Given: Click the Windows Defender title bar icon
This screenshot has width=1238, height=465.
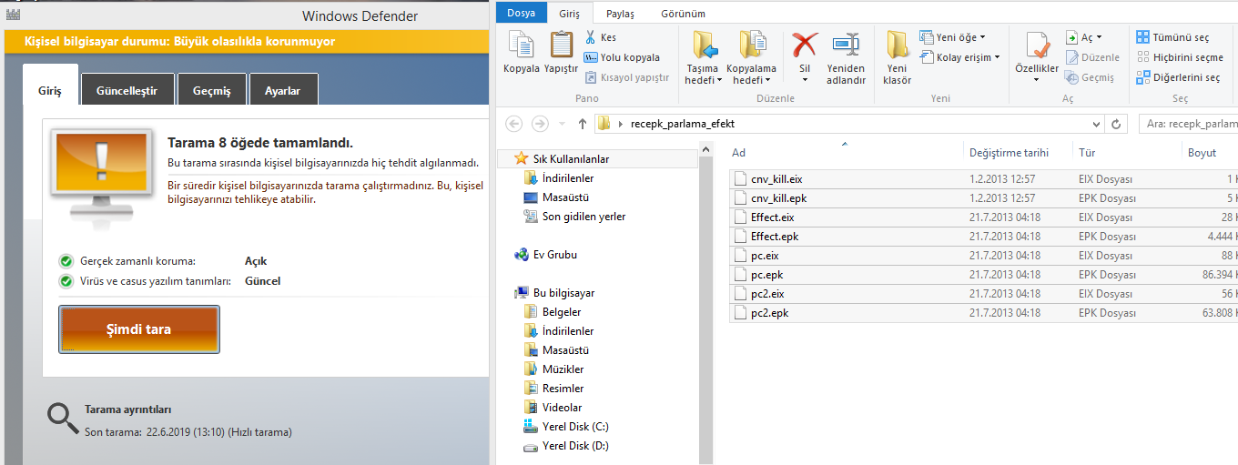Looking at the screenshot, I should click(x=13, y=15).
